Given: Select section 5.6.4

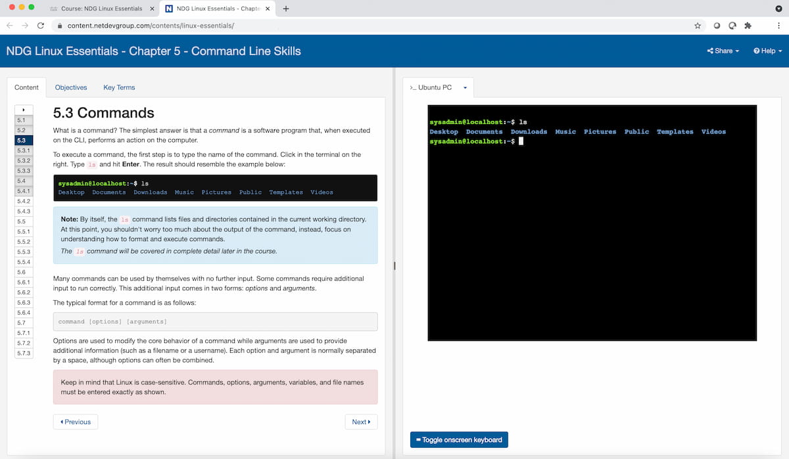Looking at the screenshot, I should point(23,313).
